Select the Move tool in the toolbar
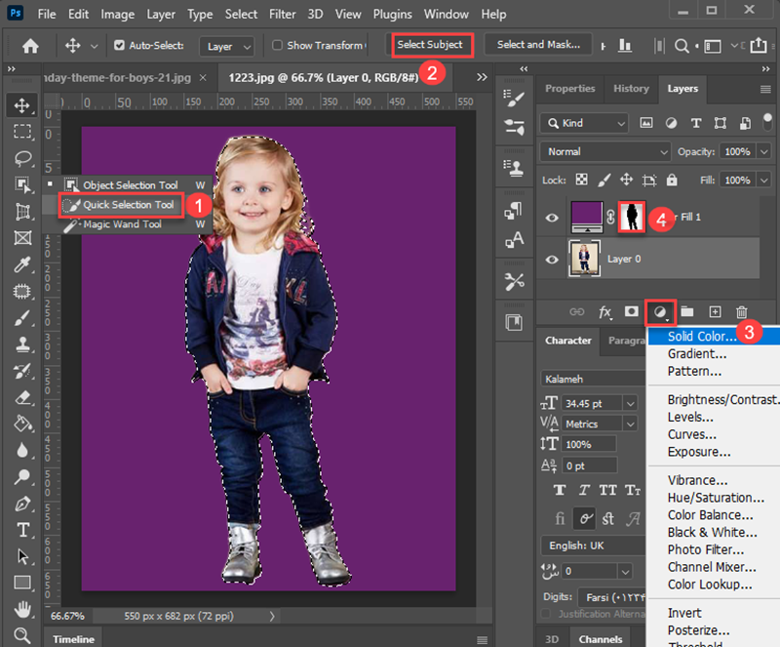 pyautogui.click(x=21, y=105)
